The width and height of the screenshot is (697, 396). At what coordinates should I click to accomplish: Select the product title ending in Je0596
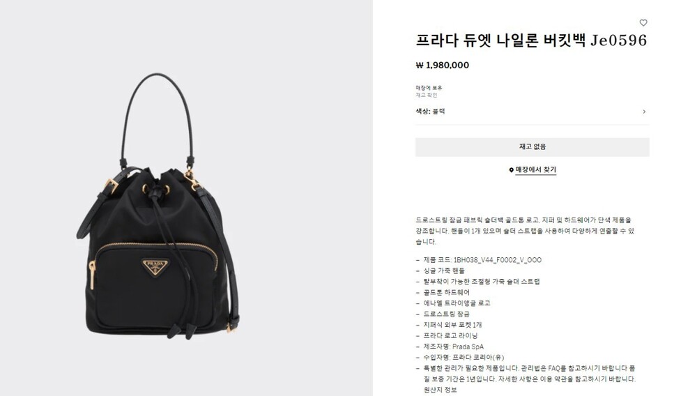(x=531, y=40)
